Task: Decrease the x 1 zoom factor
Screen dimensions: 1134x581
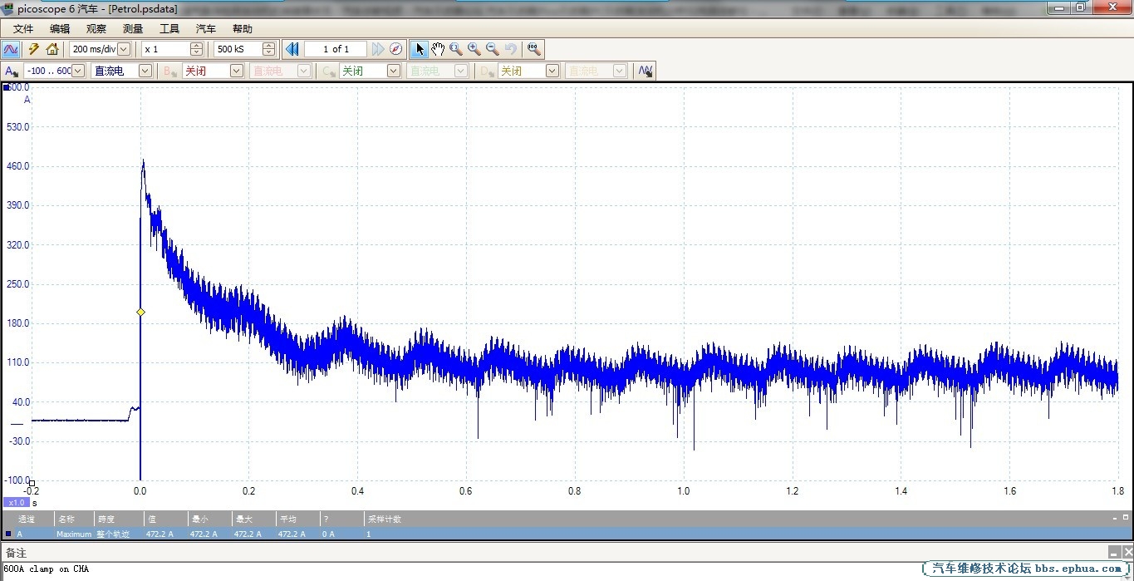Action: tap(197, 53)
